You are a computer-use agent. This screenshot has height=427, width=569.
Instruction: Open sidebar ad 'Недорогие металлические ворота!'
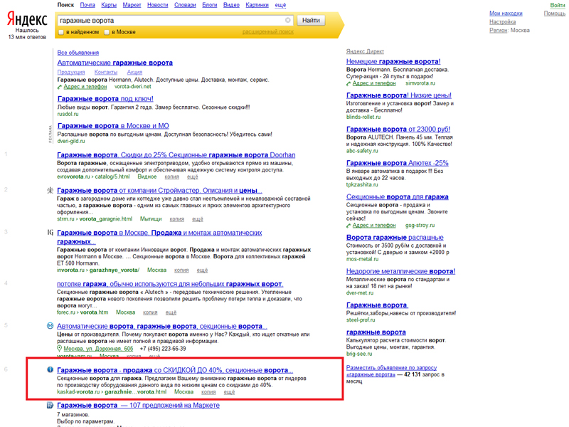pyautogui.click(x=400, y=271)
